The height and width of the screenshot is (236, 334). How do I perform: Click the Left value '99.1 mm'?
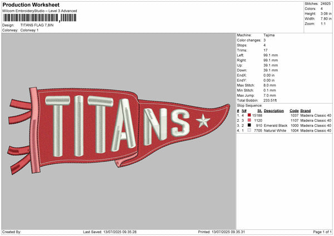[x=271, y=55]
